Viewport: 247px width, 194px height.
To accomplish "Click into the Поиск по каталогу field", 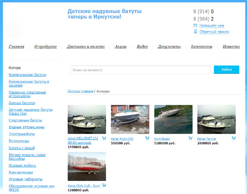I will tap(140, 70).
